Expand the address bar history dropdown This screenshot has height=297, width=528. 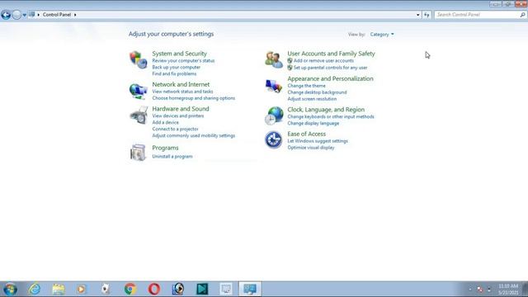click(418, 15)
